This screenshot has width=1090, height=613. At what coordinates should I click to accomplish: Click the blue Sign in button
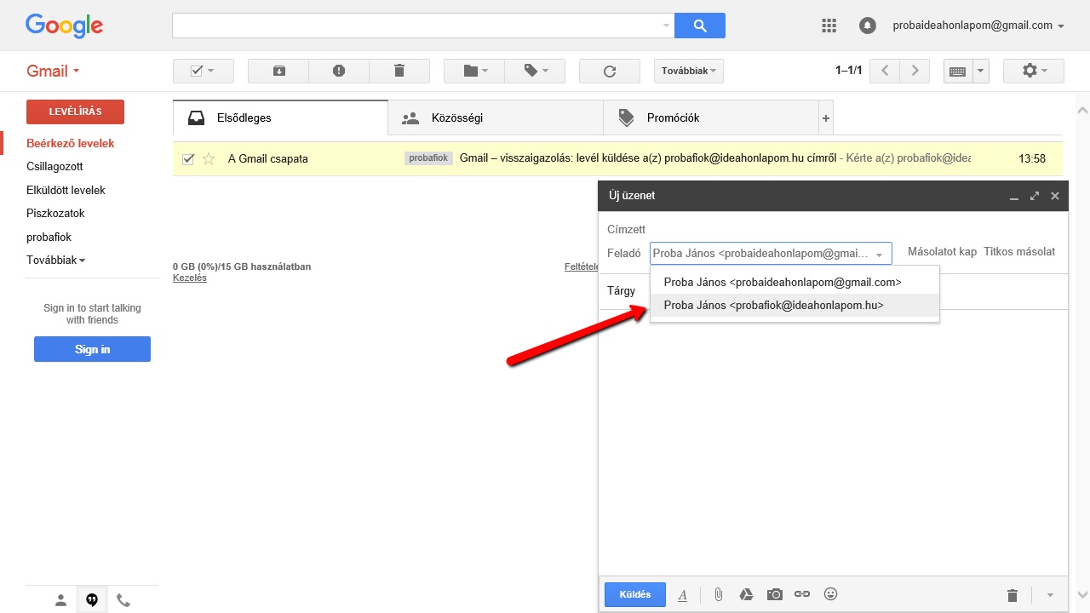[x=92, y=349]
